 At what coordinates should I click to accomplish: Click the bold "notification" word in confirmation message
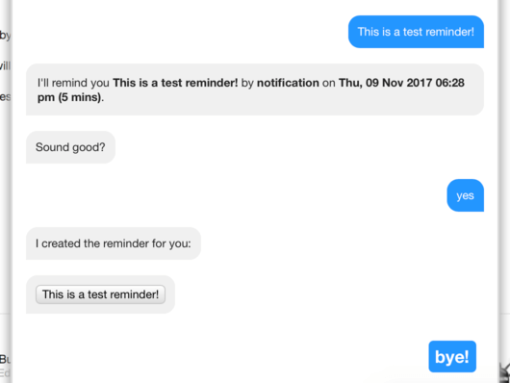coord(288,83)
